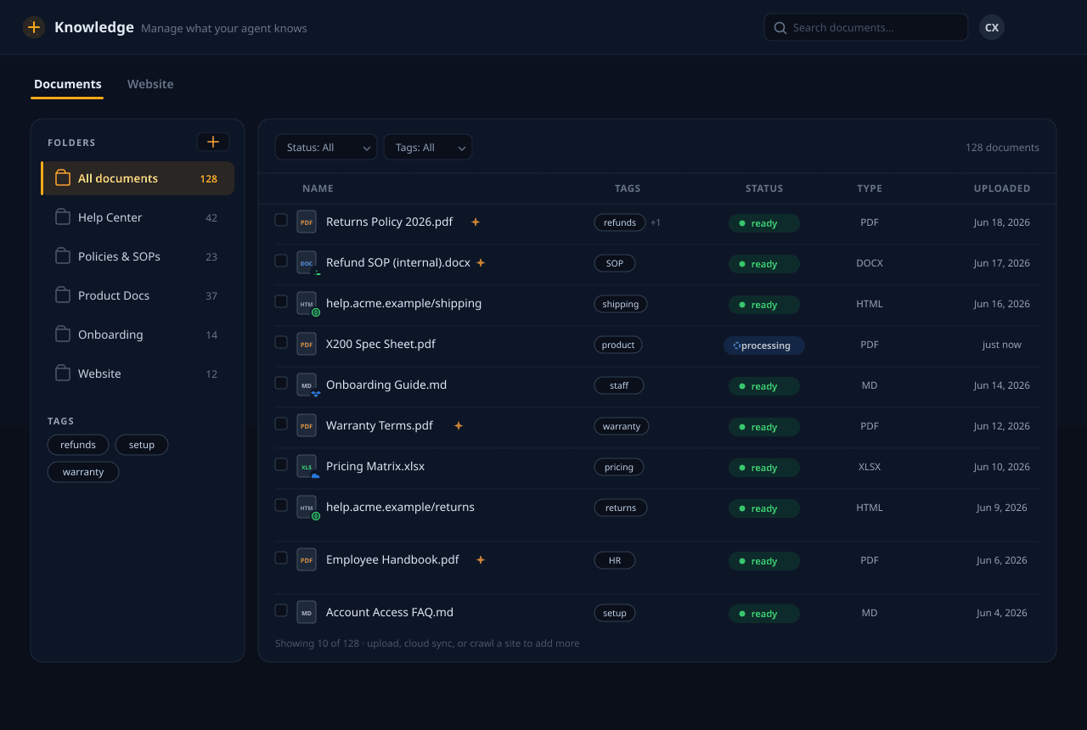Click the processing status badge
The width and height of the screenshot is (1087, 730).
point(764,345)
